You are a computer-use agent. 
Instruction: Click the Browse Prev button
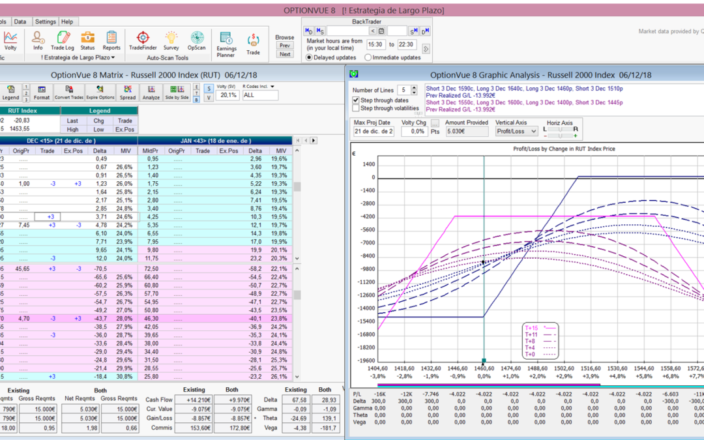pyautogui.click(x=285, y=46)
